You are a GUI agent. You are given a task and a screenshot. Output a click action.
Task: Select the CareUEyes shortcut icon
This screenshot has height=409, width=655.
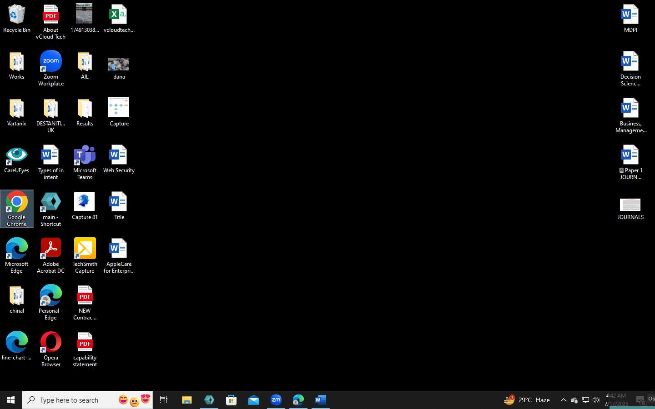(17, 160)
